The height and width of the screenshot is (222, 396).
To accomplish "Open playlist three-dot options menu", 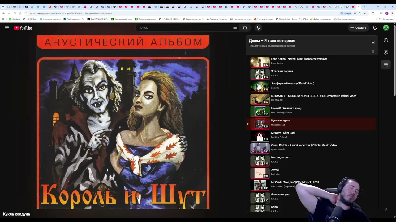I will (x=373, y=51).
